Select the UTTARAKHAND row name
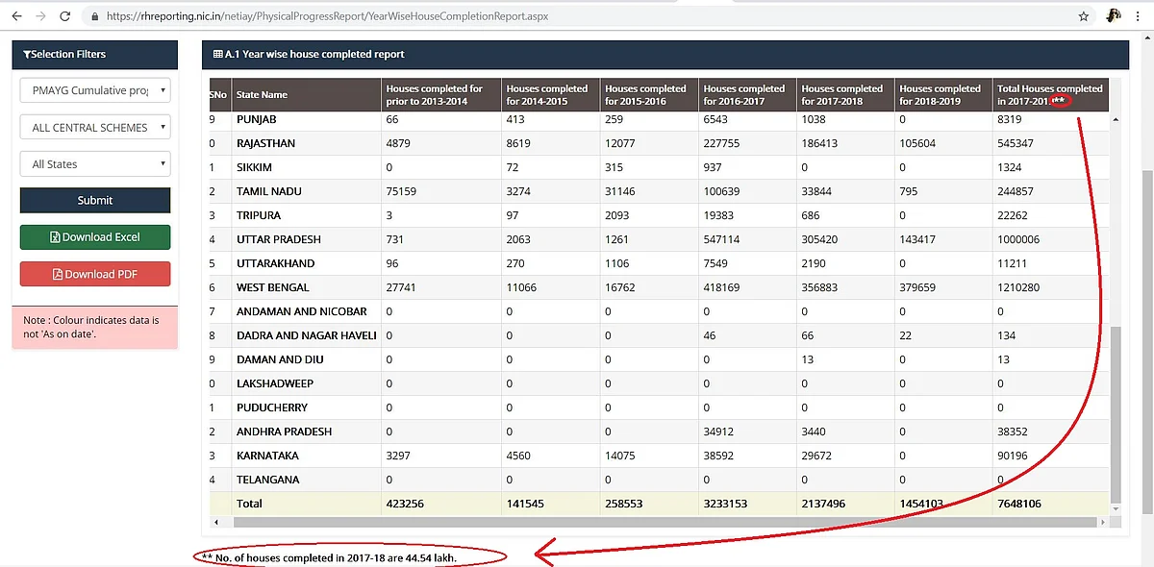Screen dimensions: 1154x567 (276, 263)
